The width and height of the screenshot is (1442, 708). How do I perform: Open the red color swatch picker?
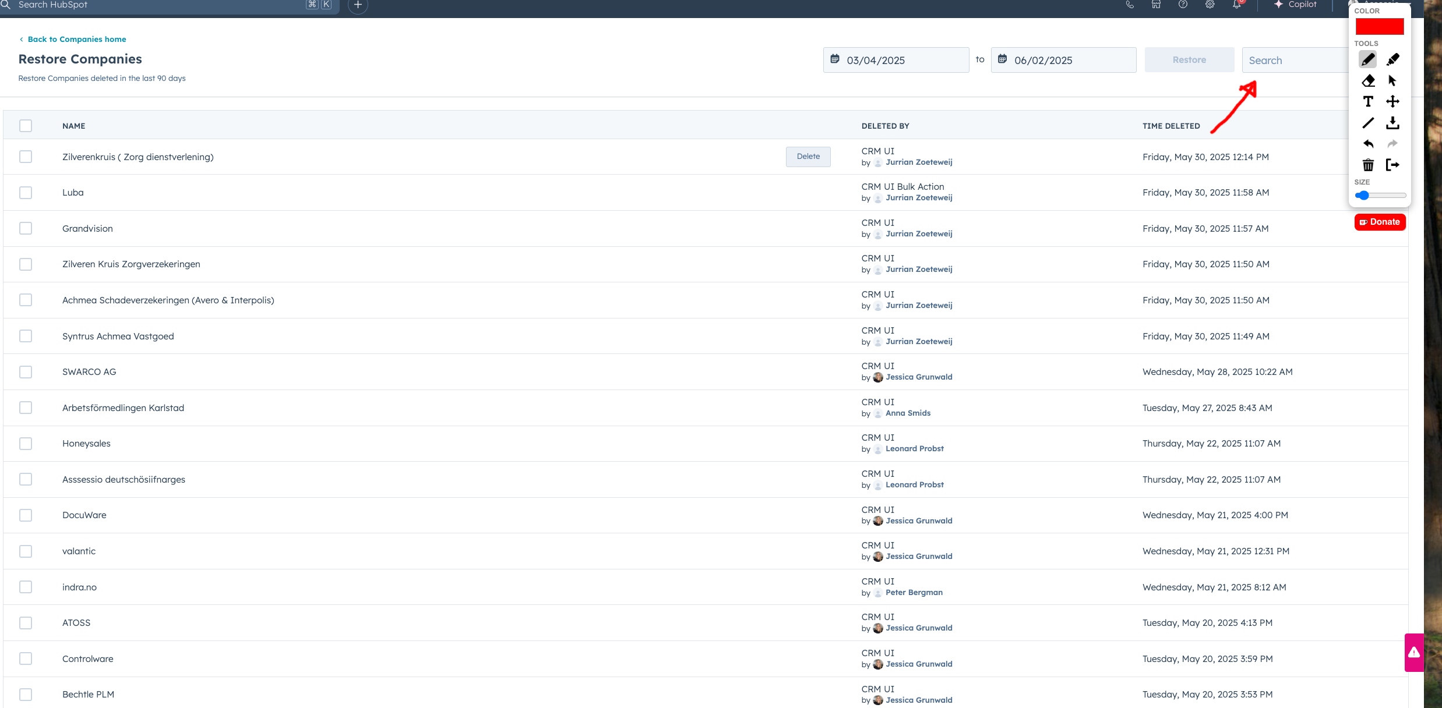click(x=1379, y=26)
